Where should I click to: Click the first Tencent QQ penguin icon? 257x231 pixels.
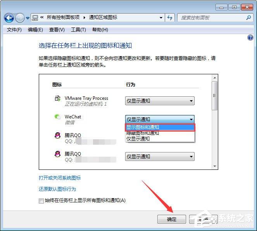click(x=57, y=135)
